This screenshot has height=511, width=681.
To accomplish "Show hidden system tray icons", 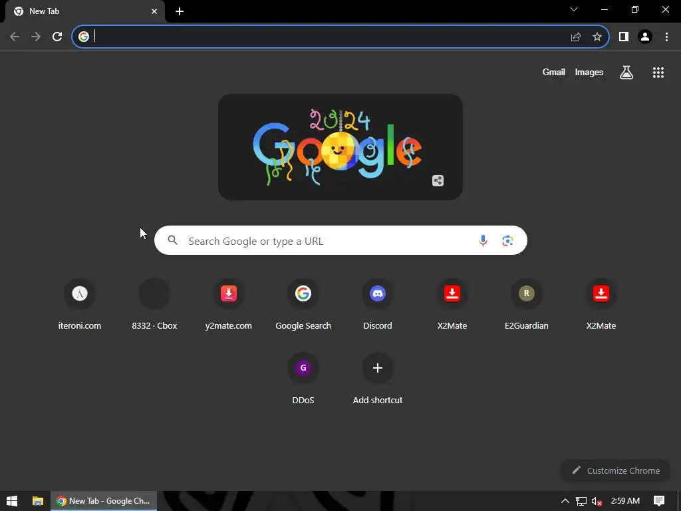I will [565, 501].
